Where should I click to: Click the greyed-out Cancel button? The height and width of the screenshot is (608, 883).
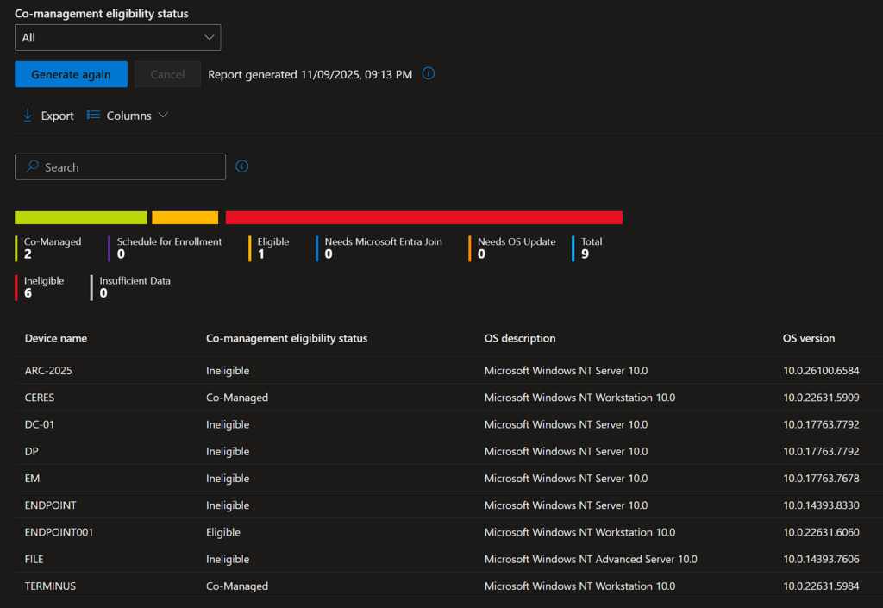click(x=167, y=75)
